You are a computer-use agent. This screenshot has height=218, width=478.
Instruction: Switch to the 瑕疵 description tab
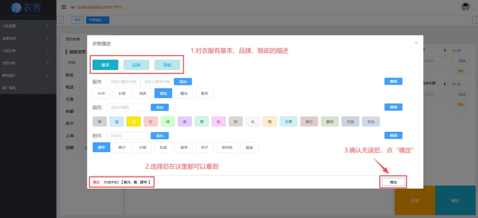[167, 65]
